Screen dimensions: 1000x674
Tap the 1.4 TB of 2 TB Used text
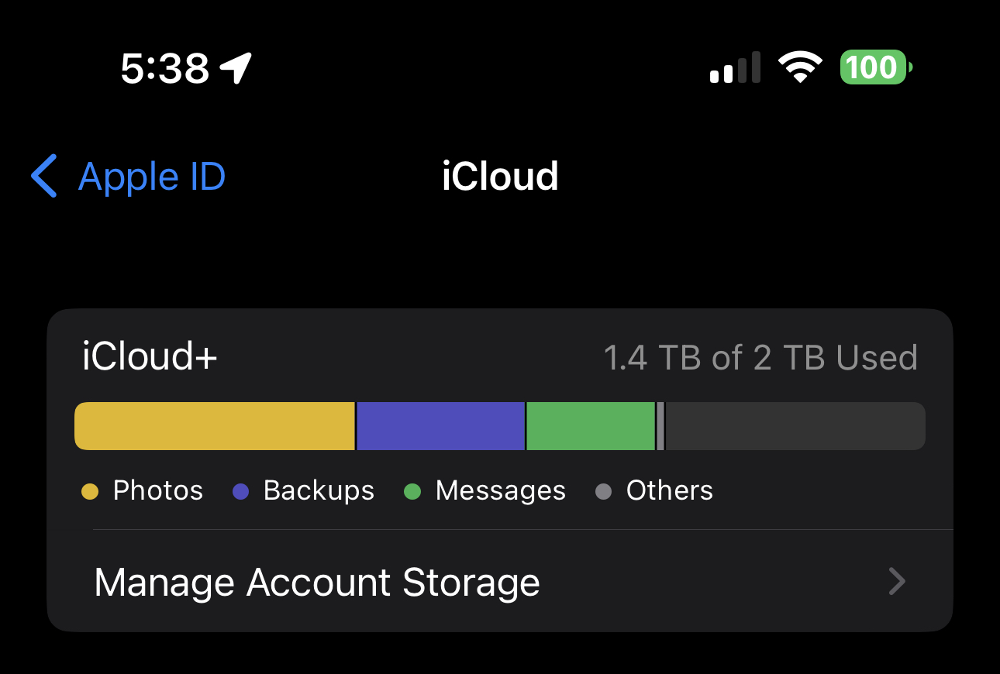click(x=760, y=358)
